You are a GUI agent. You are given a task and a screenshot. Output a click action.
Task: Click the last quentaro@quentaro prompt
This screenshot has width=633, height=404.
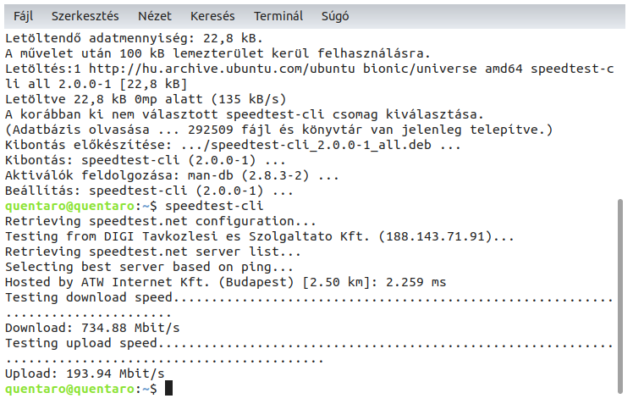69,388
